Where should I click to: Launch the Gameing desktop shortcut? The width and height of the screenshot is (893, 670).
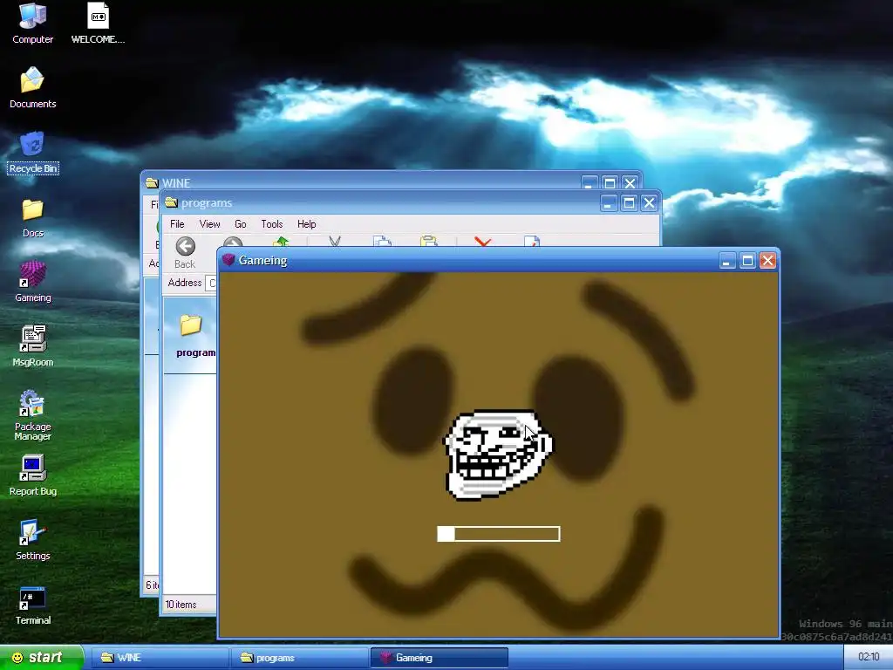pos(32,282)
